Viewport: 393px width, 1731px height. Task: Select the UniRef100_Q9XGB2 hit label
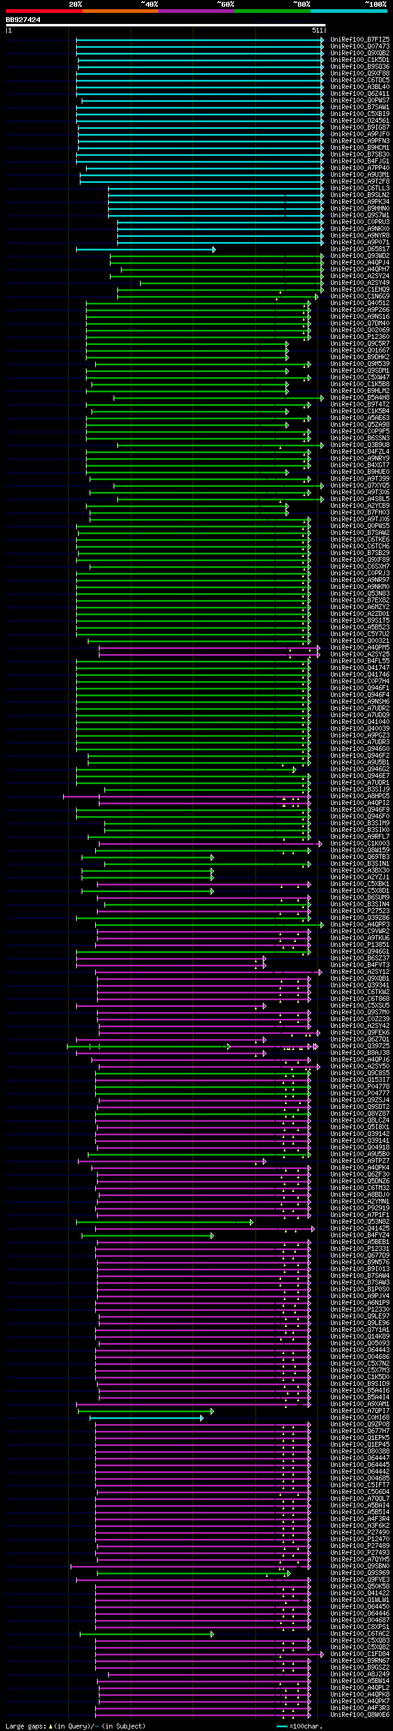pyautogui.click(x=360, y=53)
